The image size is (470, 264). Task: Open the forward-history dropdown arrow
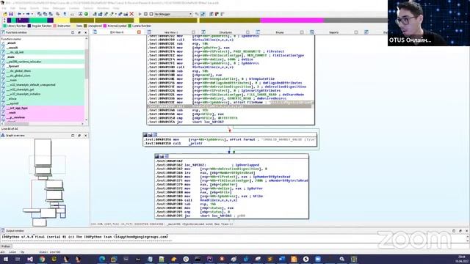coord(32,14)
